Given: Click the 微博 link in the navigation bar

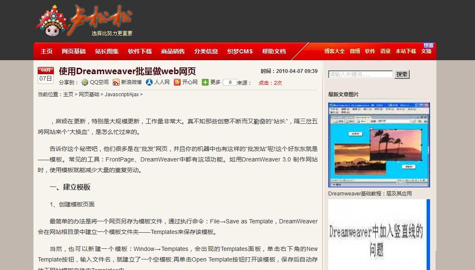Looking at the screenshot, I should coord(355,51).
